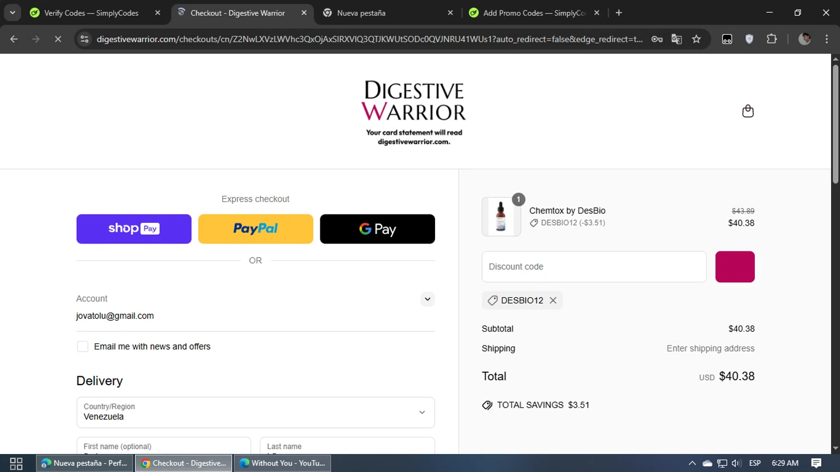Screen dimensions: 840x472
Task: Click the Enter shipping address text
Action: click(711, 348)
